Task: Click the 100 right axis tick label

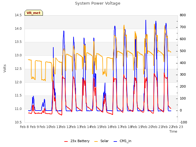Action: point(183,99)
